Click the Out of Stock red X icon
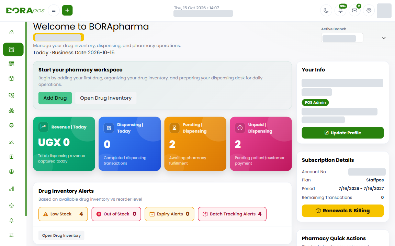This screenshot has height=246, width=395. click(x=99, y=214)
